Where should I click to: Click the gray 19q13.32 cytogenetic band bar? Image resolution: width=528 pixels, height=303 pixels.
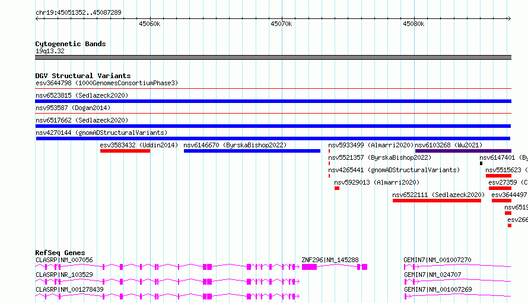[x=273, y=57]
